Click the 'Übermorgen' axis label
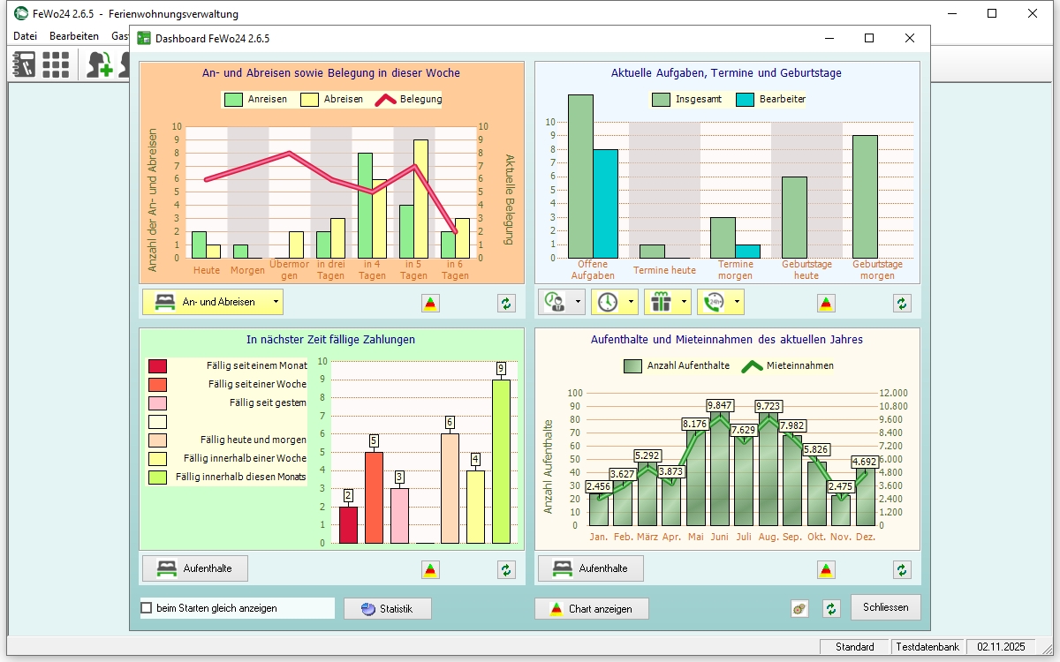Image resolution: width=1060 pixels, height=662 pixels. point(290,270)
